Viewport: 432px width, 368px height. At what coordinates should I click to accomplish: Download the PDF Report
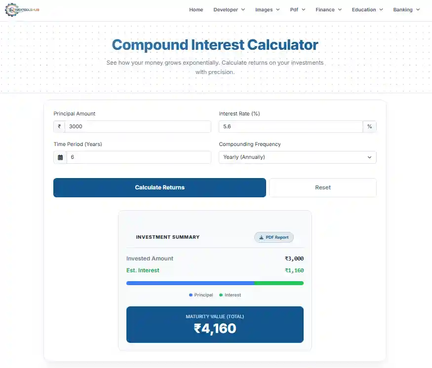coord(274,237)
